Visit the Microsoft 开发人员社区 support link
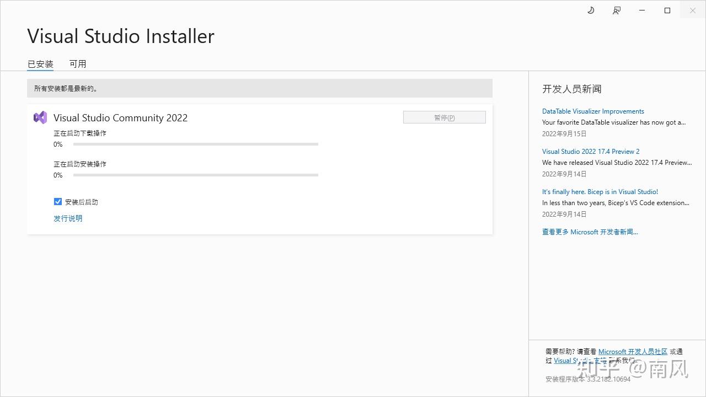This screenshot has height=397, width=706. (633, 351)
